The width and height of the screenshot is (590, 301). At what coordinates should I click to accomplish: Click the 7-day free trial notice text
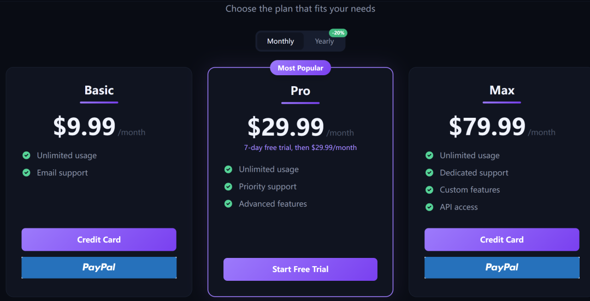pyautogui.click(x=300, y=148)
